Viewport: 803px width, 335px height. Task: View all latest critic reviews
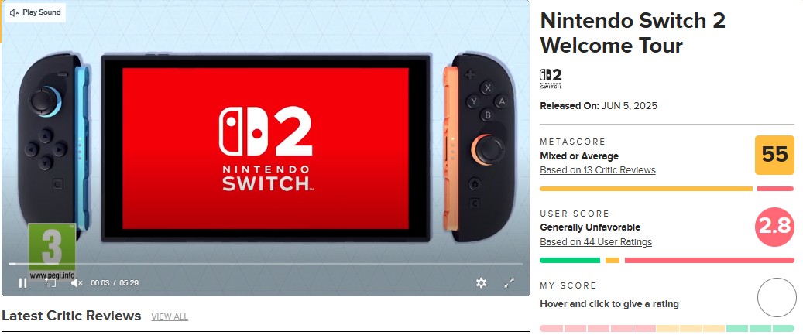(x=170, y=316)
